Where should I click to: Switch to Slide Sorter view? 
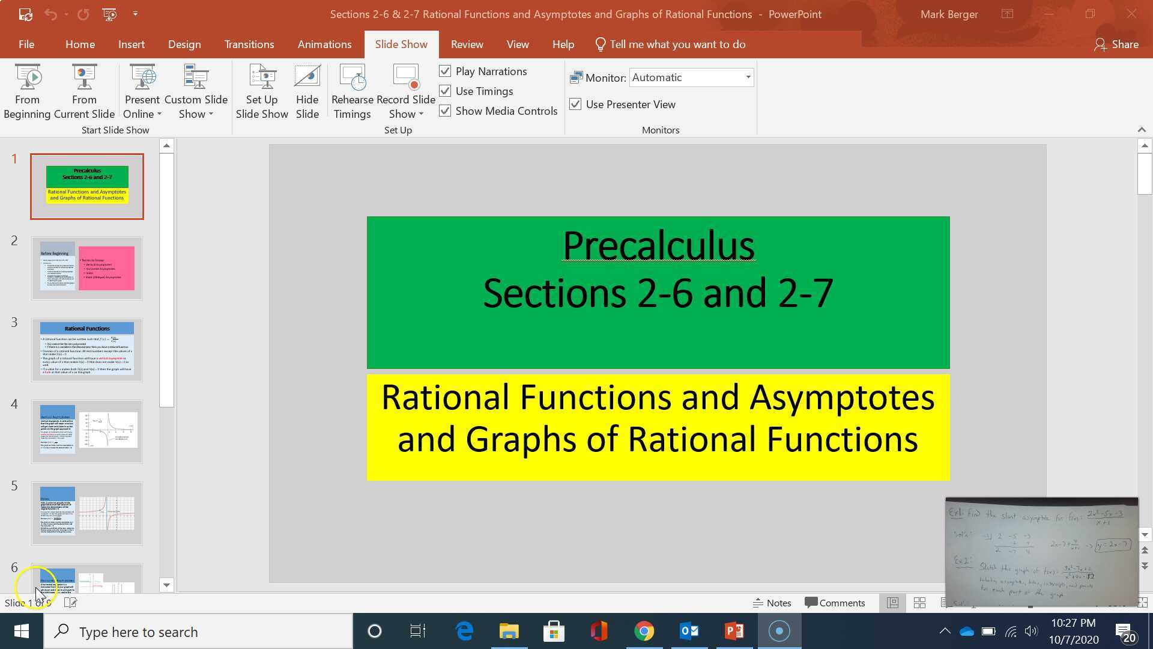point(919,602)
